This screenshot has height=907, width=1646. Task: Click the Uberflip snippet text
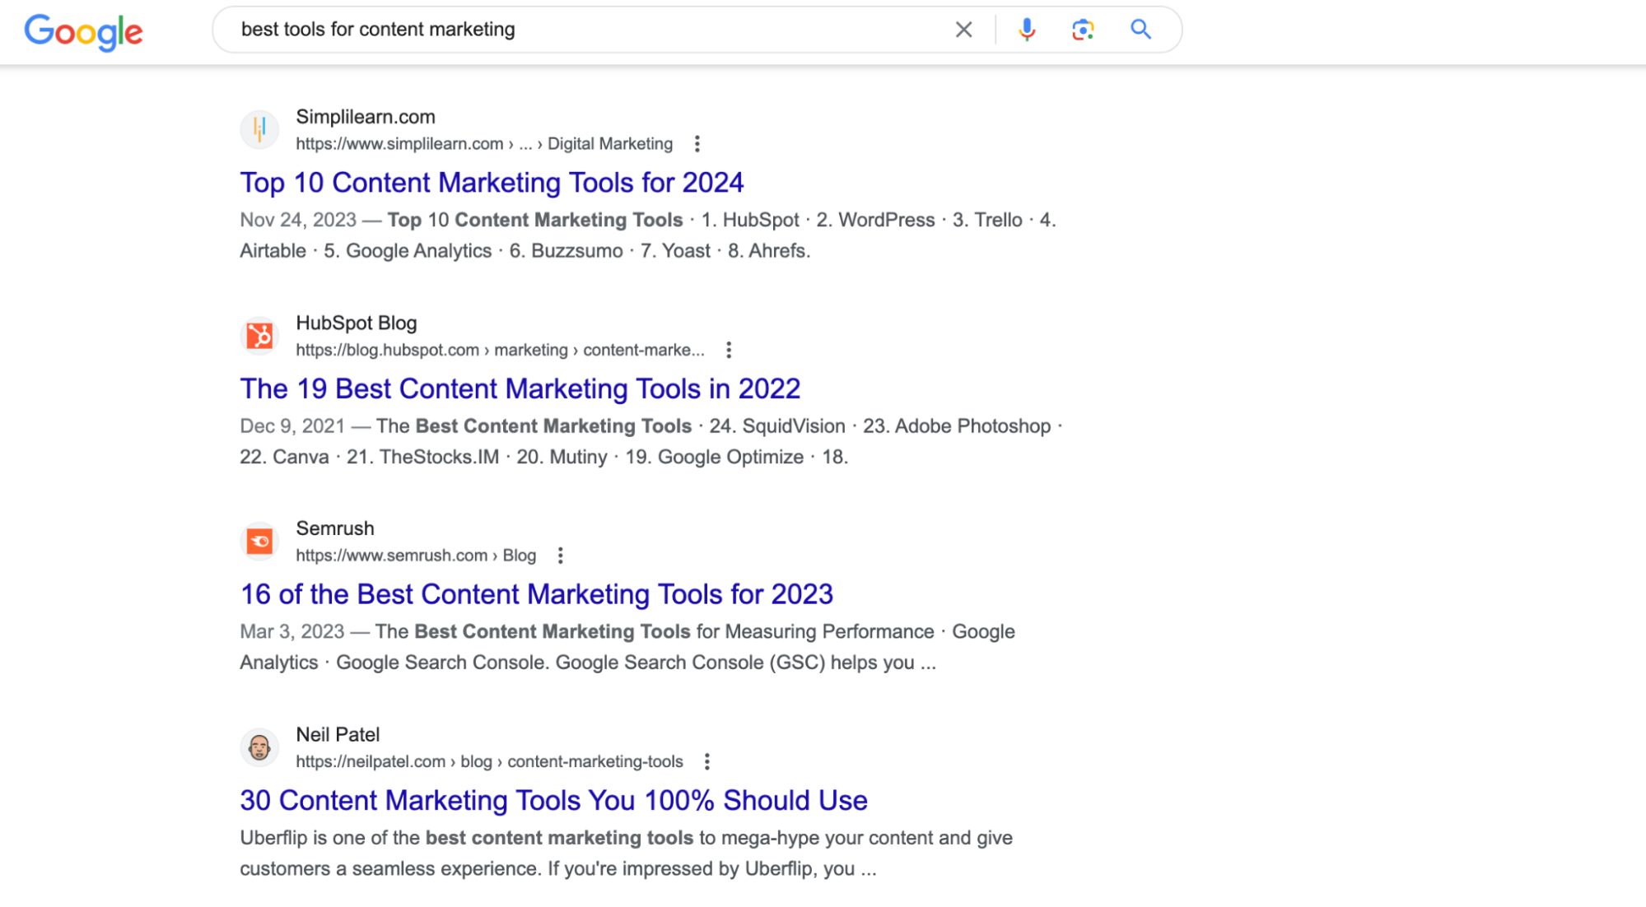point(626,853)
